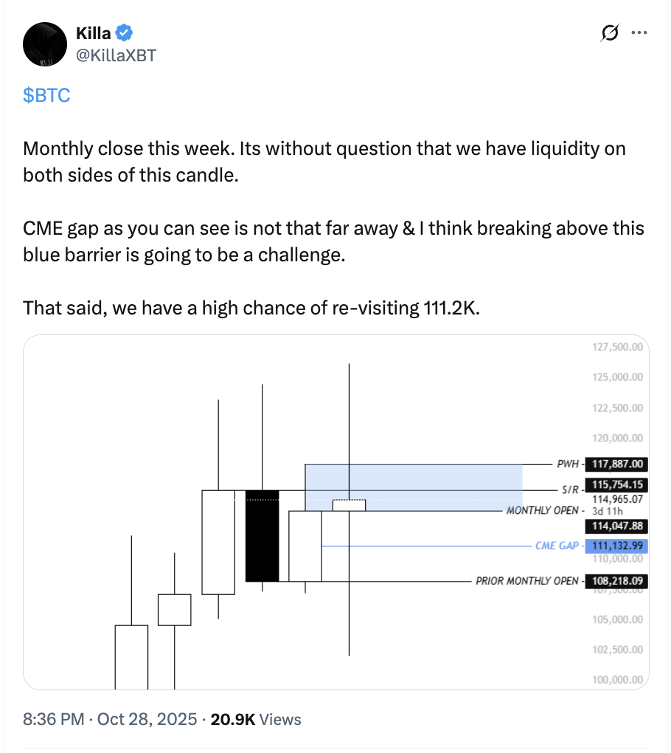The width and height of the screenshot is (671, 753).
Task: Click the $BTC cashtag
Action: pyautogui.click(x=47, y=95)
